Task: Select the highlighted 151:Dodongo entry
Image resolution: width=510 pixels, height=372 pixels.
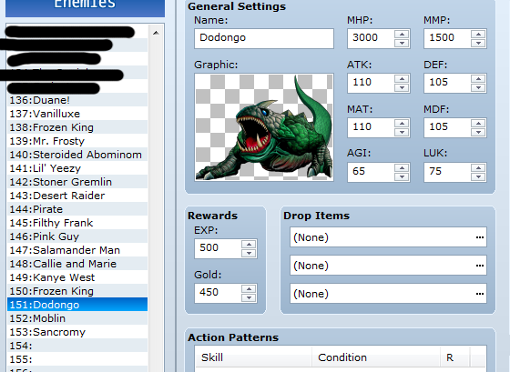Action: [x=77, y=305]
